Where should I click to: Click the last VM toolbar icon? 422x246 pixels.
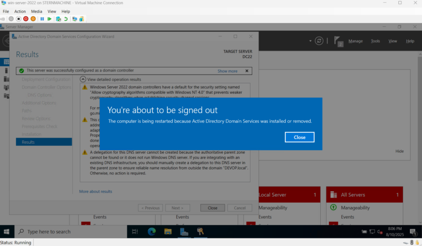click(x=82, y=19)
